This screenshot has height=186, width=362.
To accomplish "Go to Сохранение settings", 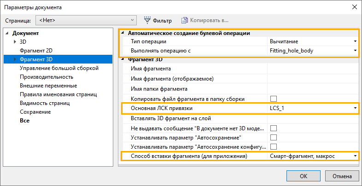I will tap(35, 112).
